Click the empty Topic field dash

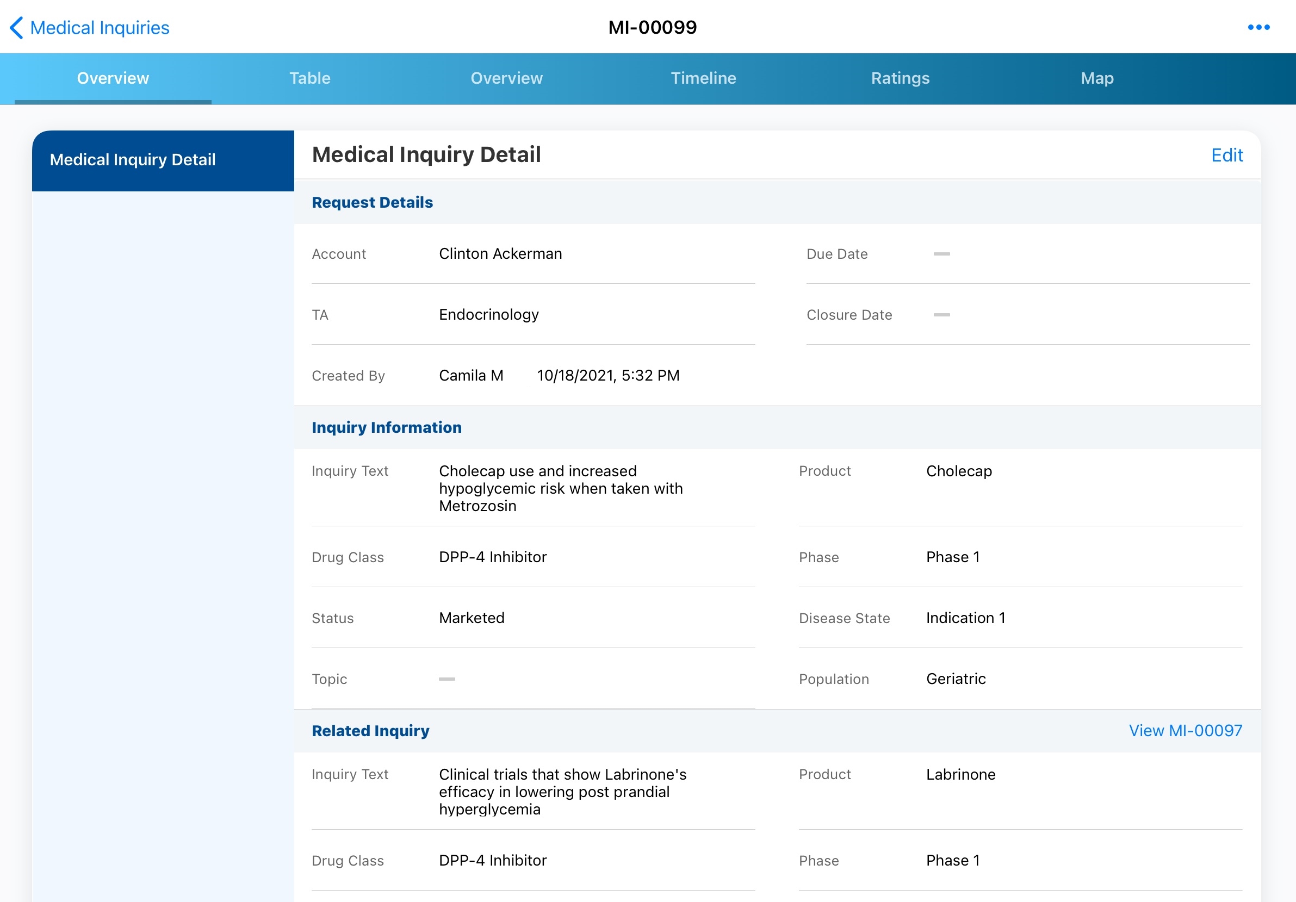447,679
